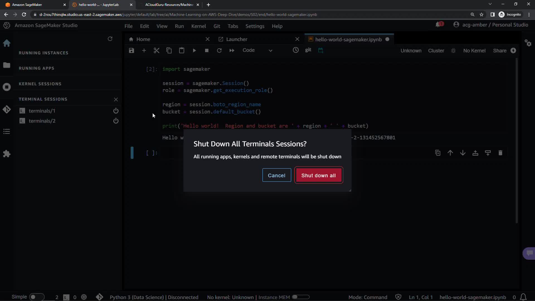Shut down terminals/1 with power icon
The height and width of the screenshot is (301, 535).
(116, 111)
